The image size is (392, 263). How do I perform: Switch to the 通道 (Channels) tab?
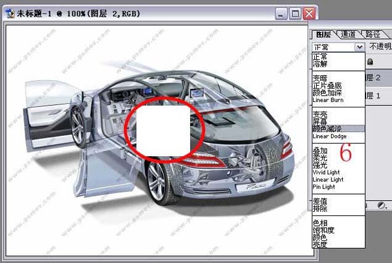tap(349, 35)
